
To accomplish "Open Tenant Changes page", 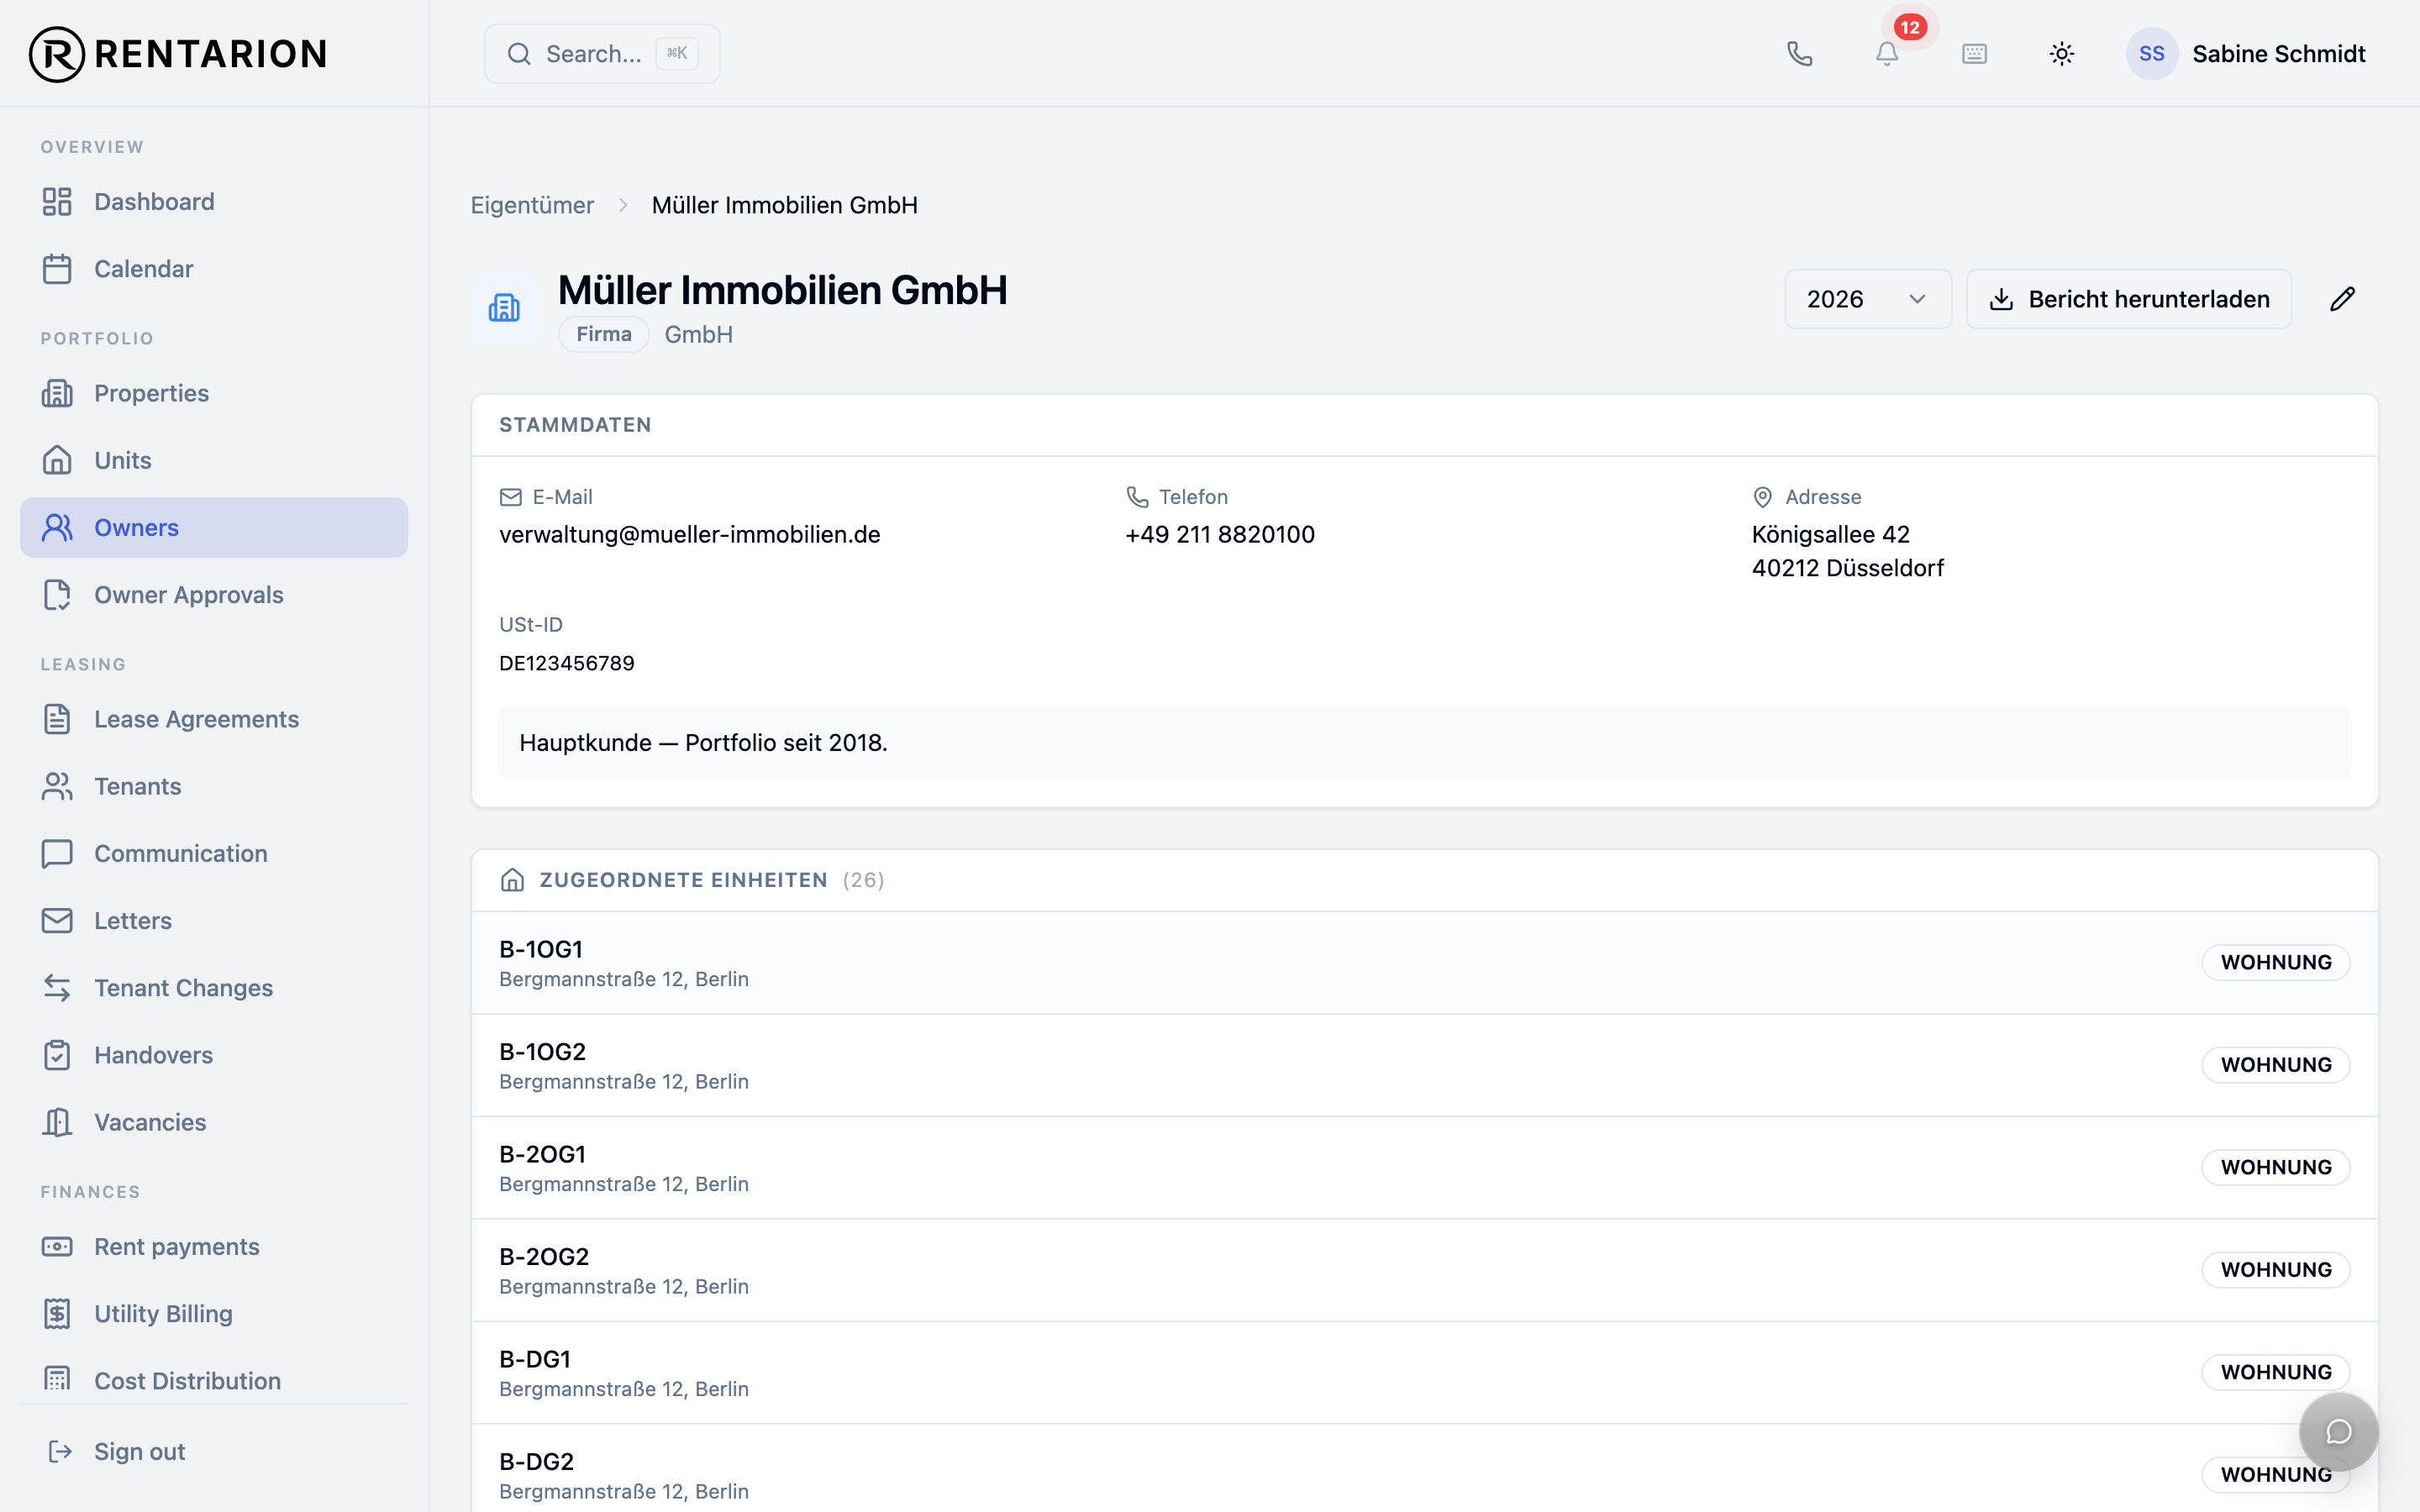I will (x=214, y=988).
